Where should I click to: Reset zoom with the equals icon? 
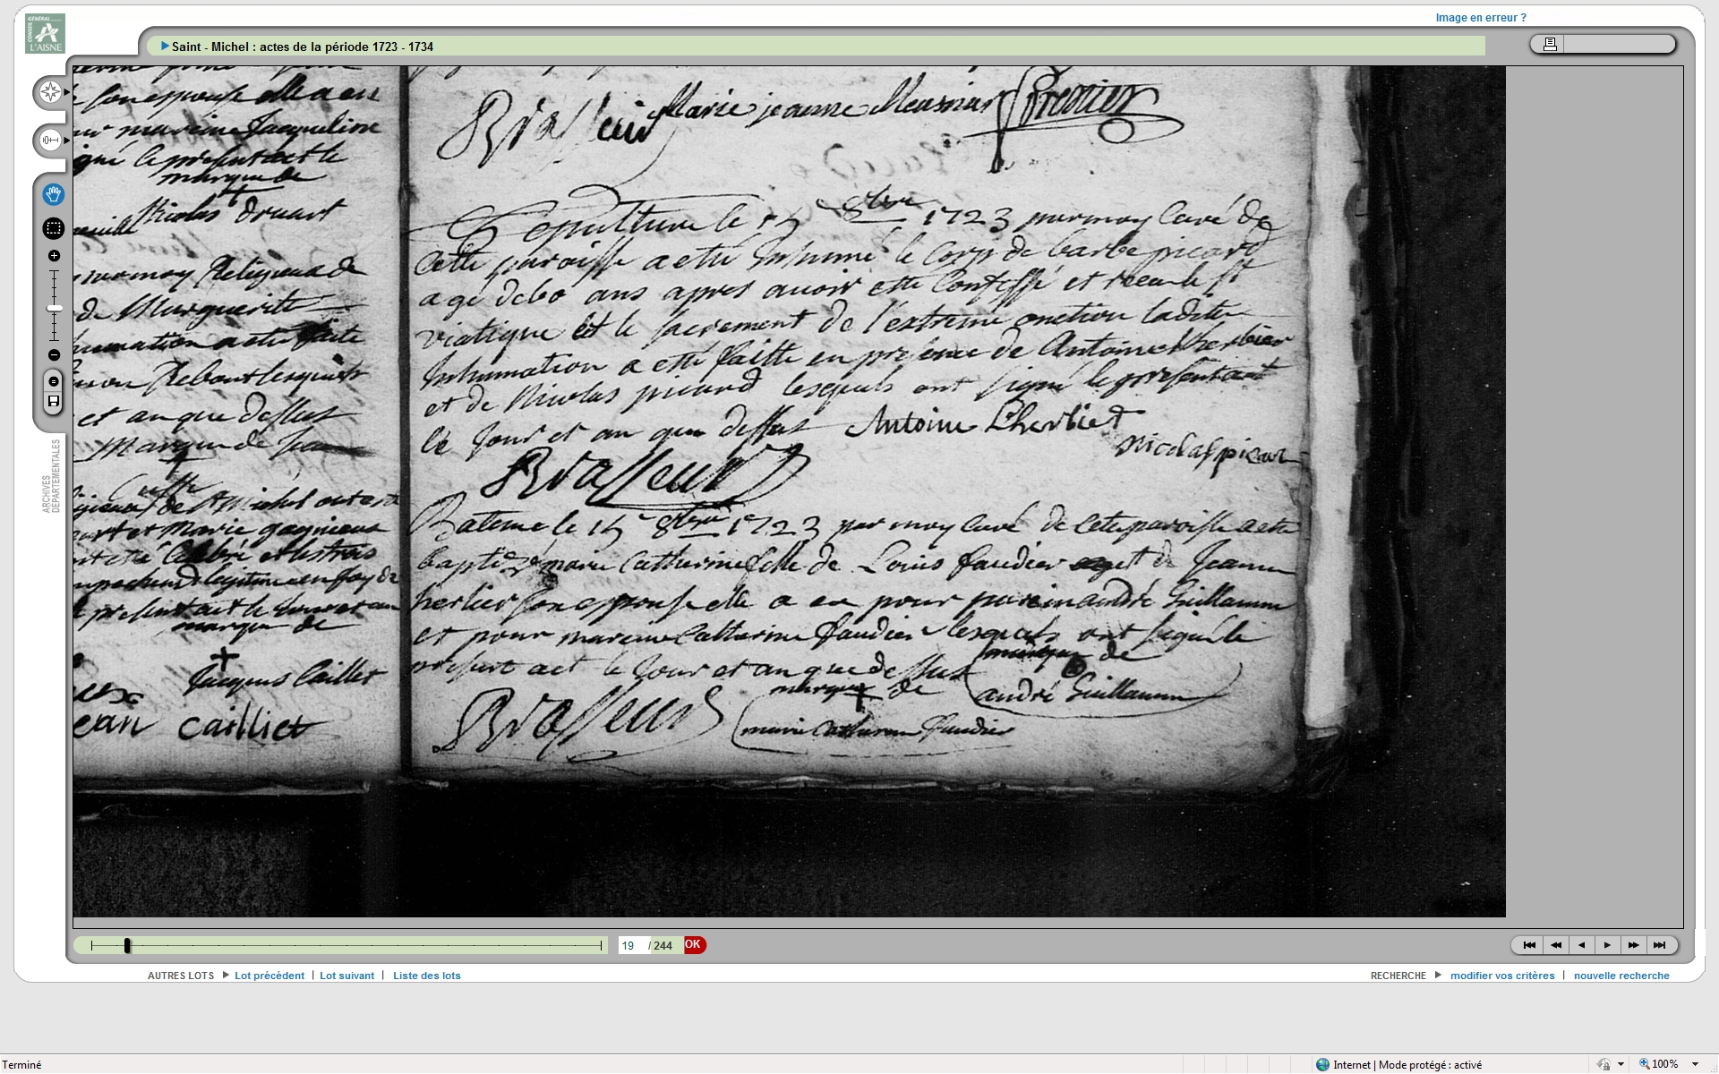coord(54,382)
